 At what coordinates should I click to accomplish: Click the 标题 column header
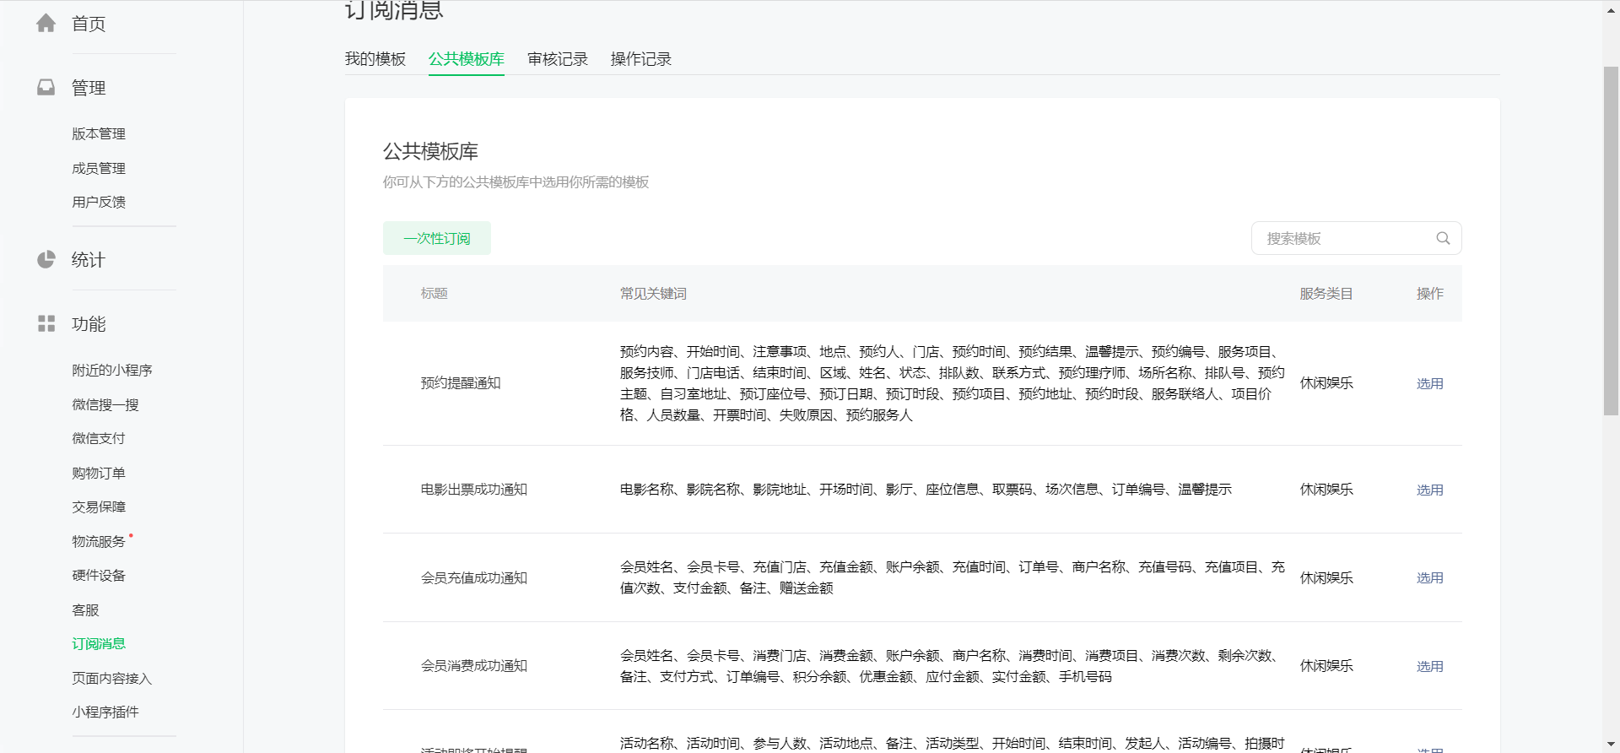434,293
